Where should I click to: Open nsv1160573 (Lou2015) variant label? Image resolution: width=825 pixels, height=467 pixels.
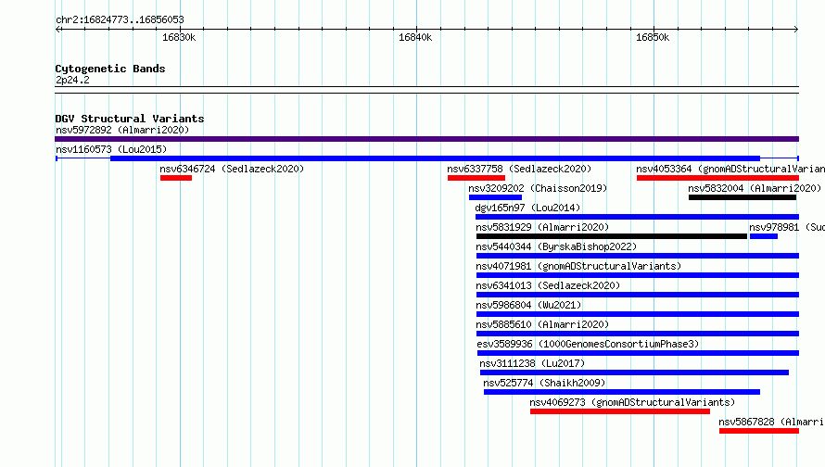[111, 149]
